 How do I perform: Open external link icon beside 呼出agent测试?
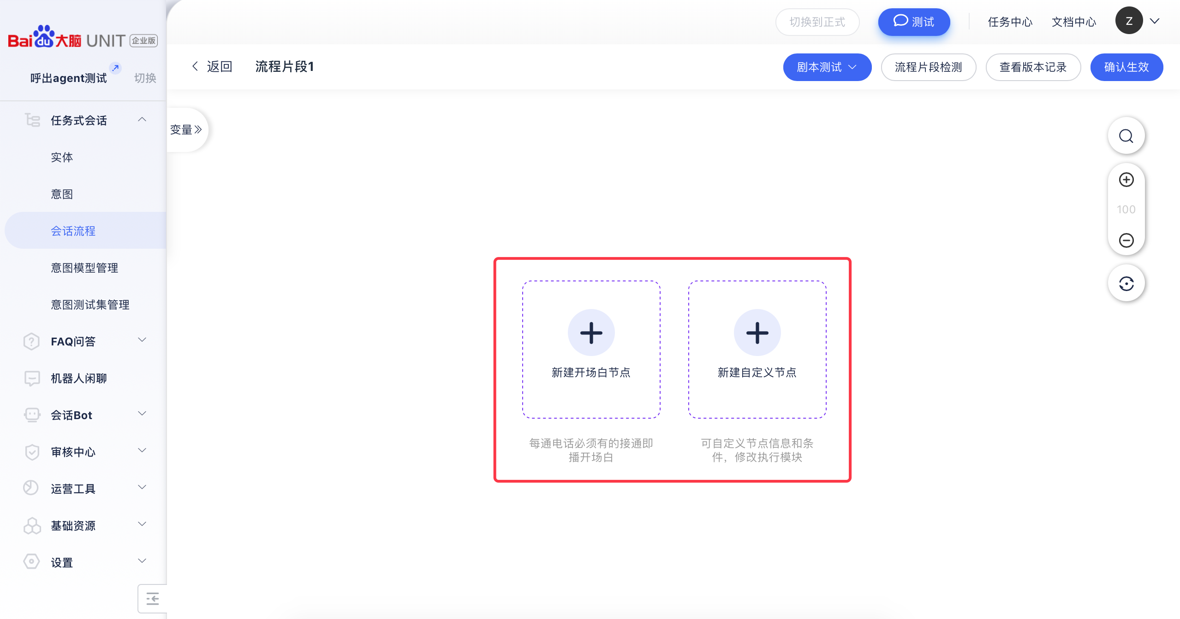tap(116, 68)
